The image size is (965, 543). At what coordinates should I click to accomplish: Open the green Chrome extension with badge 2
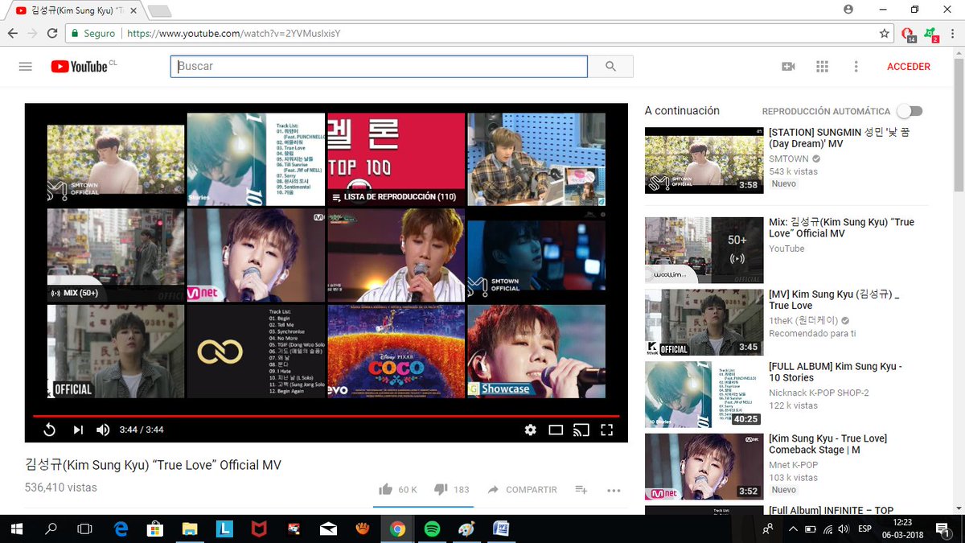(931, 35)
